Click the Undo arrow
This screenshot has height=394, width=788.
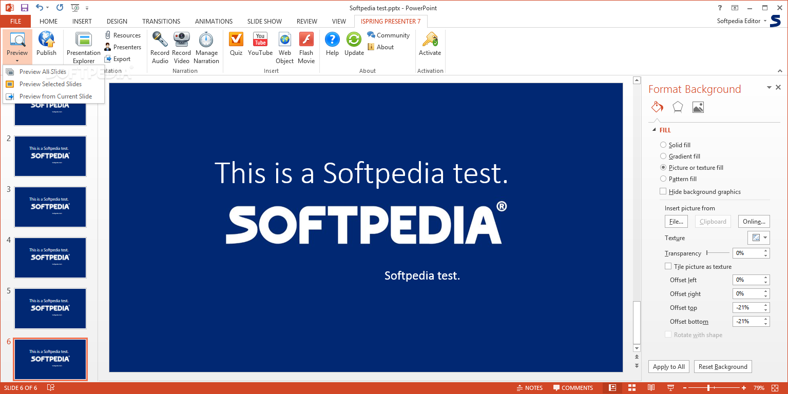40,8
